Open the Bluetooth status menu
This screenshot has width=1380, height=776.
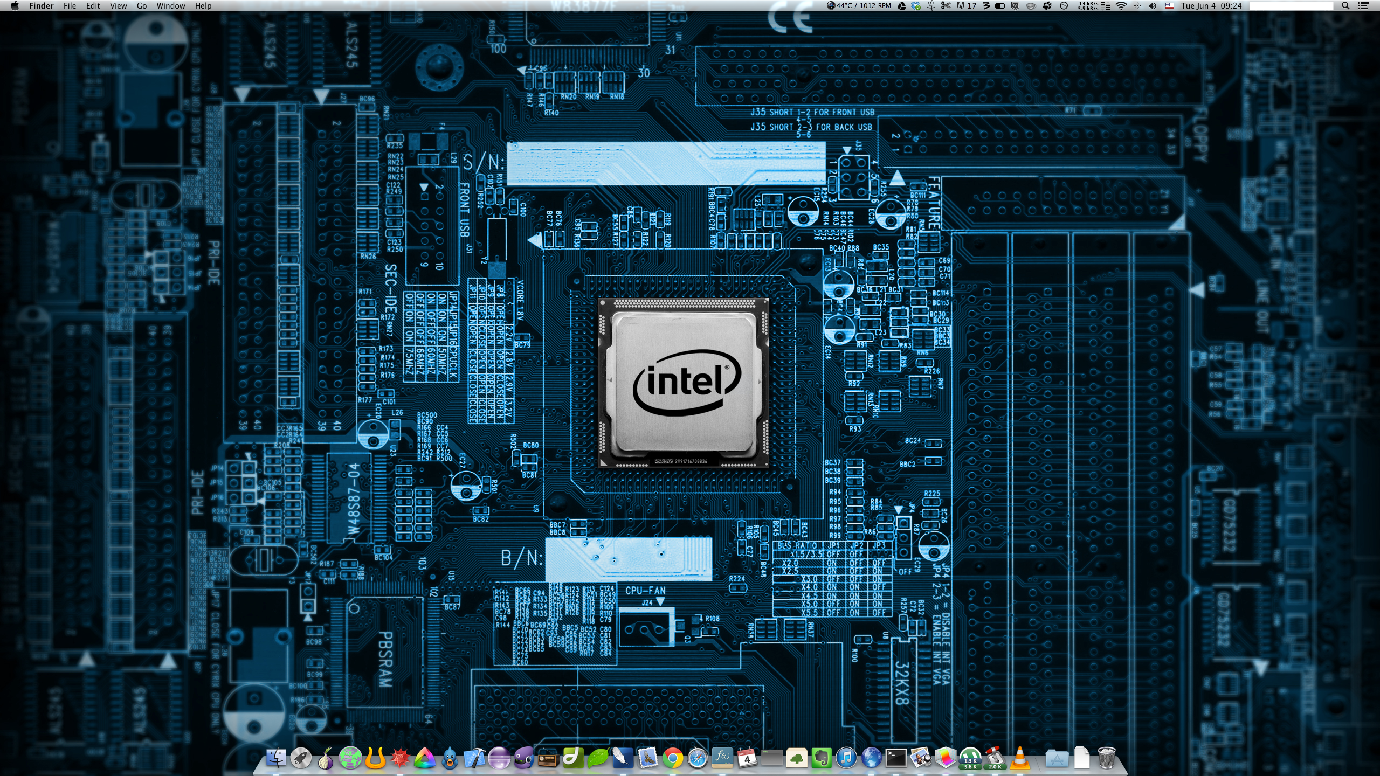[x=1137, y=5]
